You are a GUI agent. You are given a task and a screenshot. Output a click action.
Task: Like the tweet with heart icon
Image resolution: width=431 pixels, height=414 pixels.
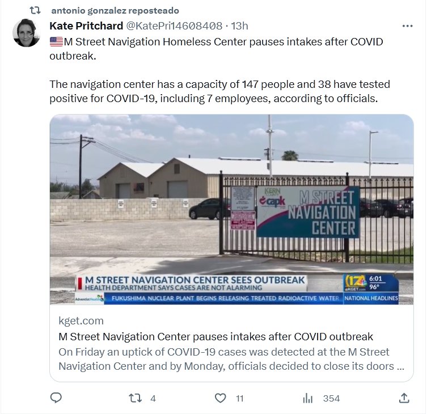220,398
